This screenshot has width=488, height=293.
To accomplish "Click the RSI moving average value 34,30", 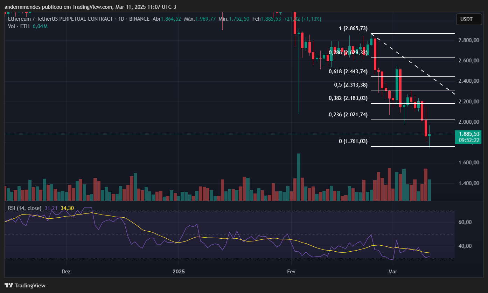I will [x=67, y=208].
